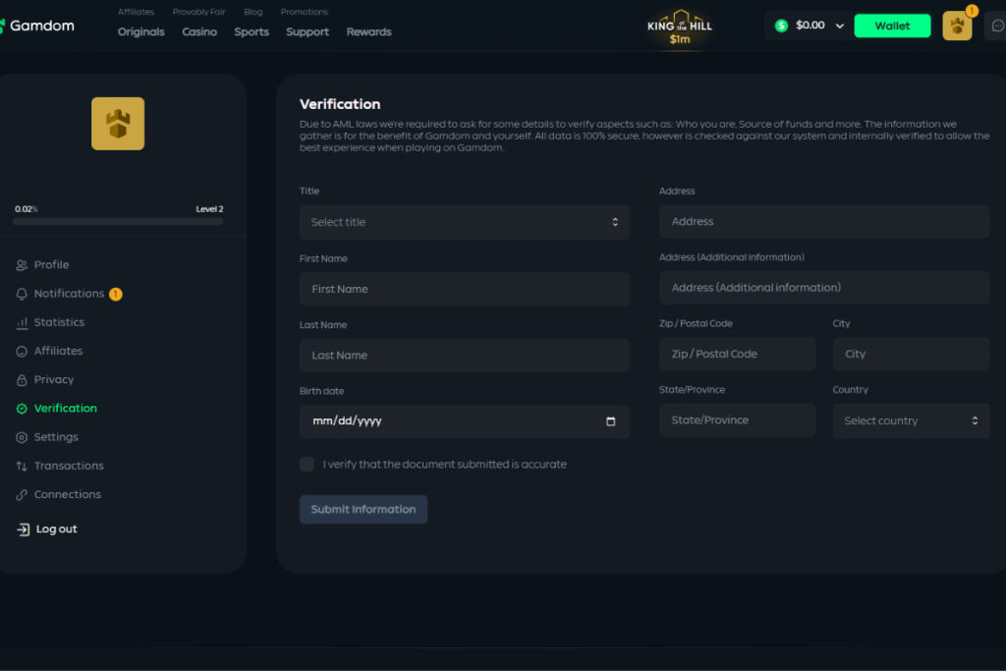
Task: Click the level progress bar
Action: pos(118,222)
